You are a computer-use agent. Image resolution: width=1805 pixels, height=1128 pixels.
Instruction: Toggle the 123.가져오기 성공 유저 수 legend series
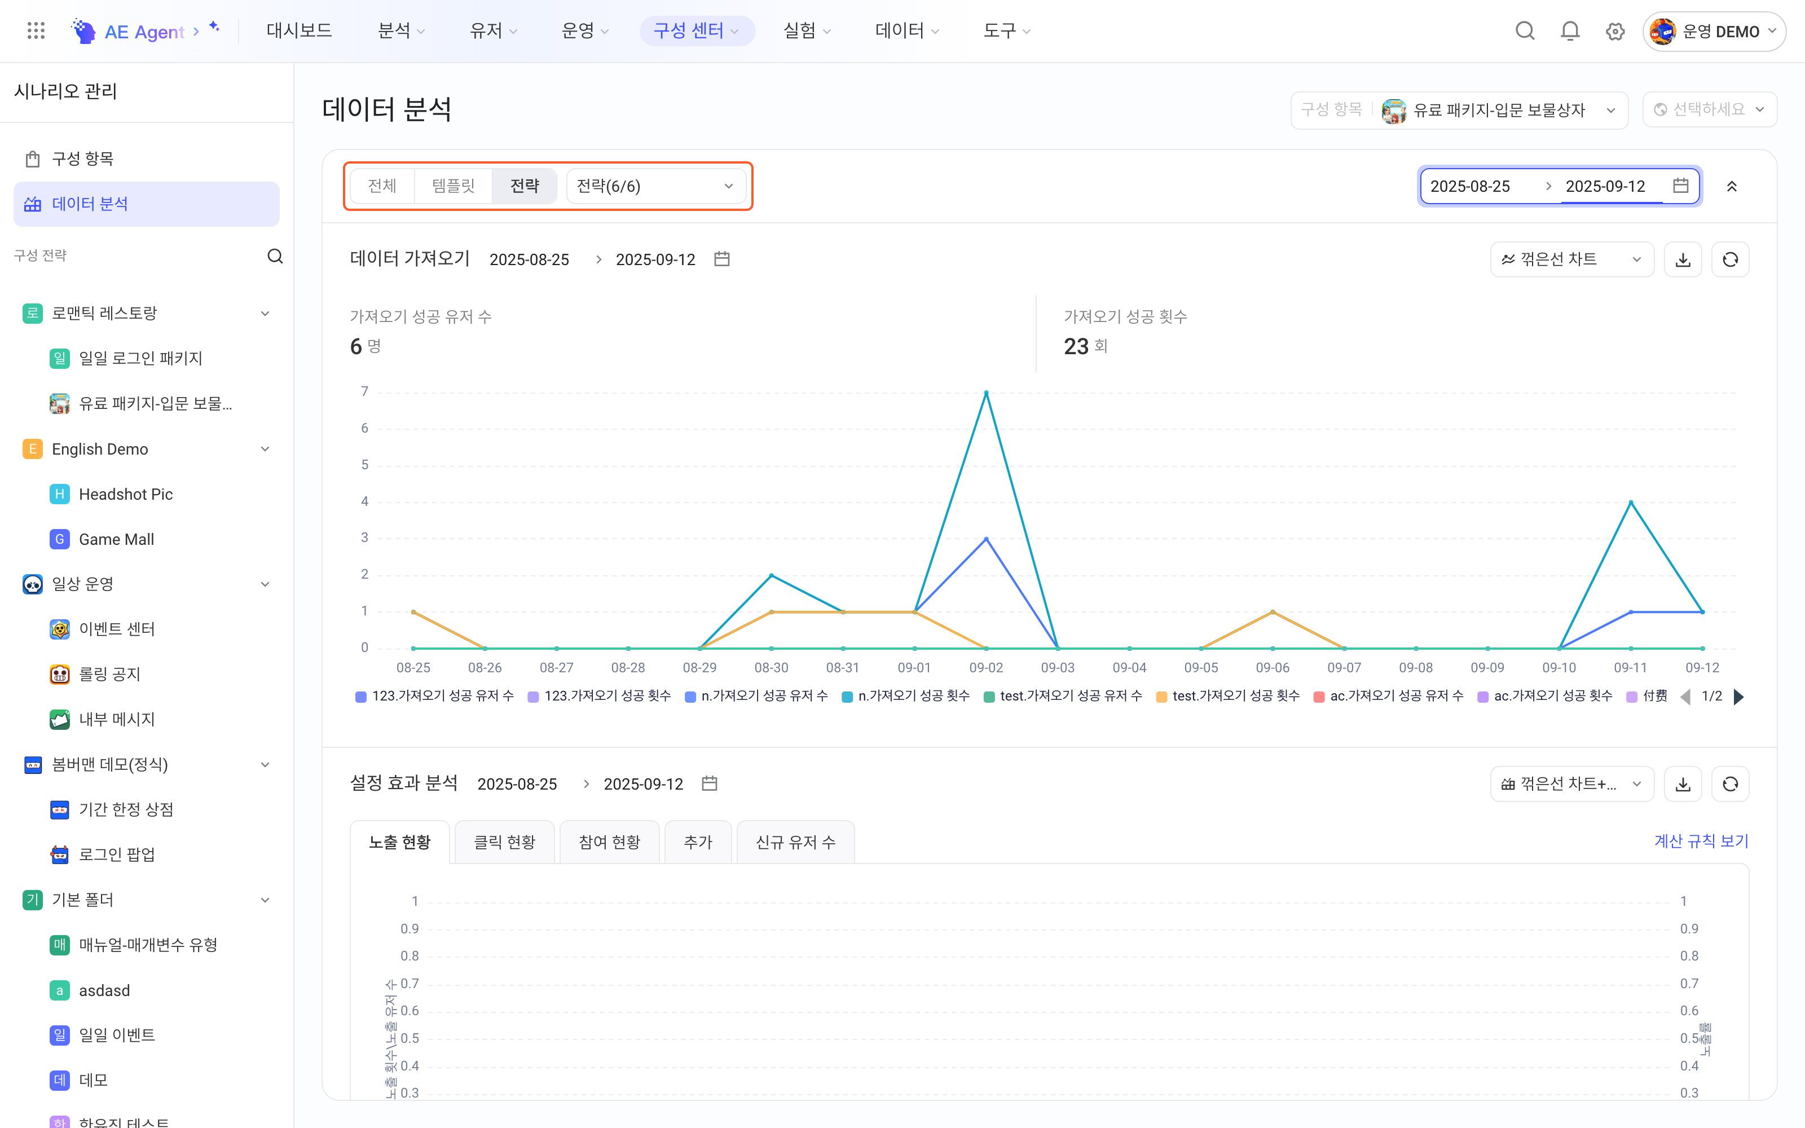tap(435, 696)
